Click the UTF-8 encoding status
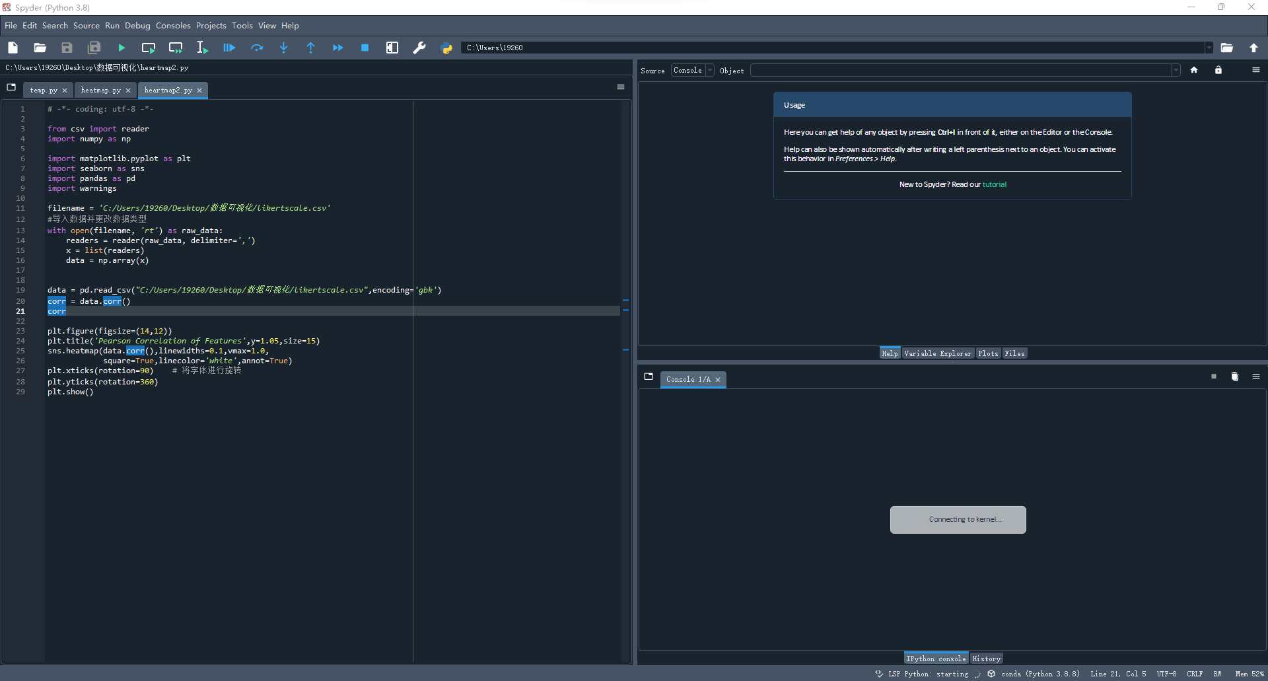1268x681 pixels. coord(1166,674)
